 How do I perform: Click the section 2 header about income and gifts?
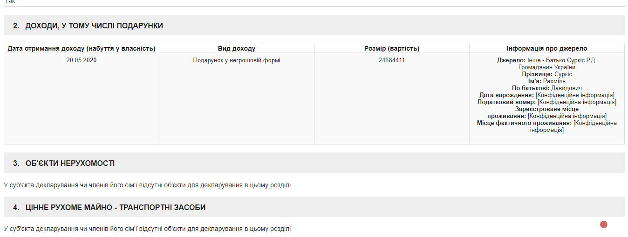(88, 26)
